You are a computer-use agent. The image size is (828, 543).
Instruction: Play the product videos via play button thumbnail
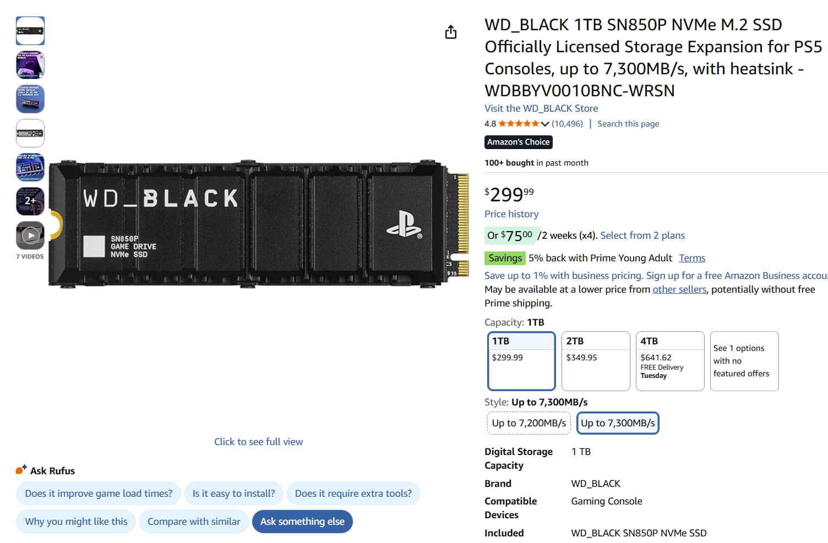(x=30, y=235)
